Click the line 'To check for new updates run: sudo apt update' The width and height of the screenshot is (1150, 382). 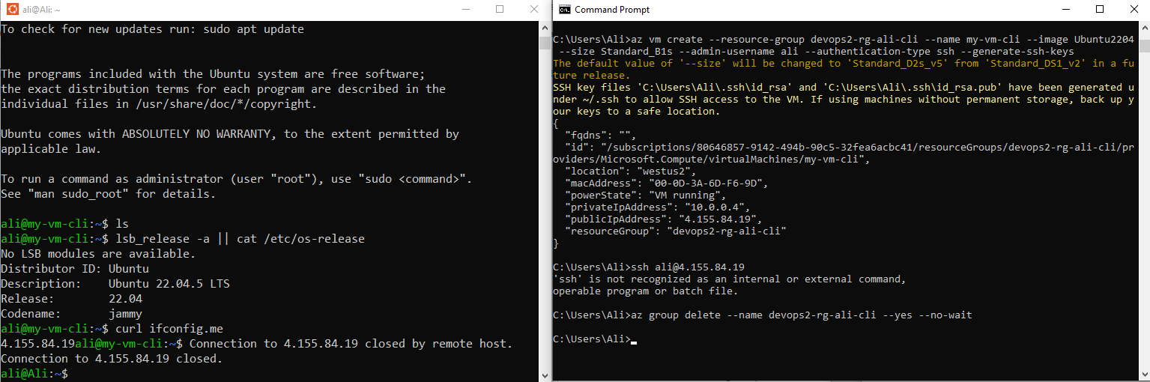click(153, 29)
